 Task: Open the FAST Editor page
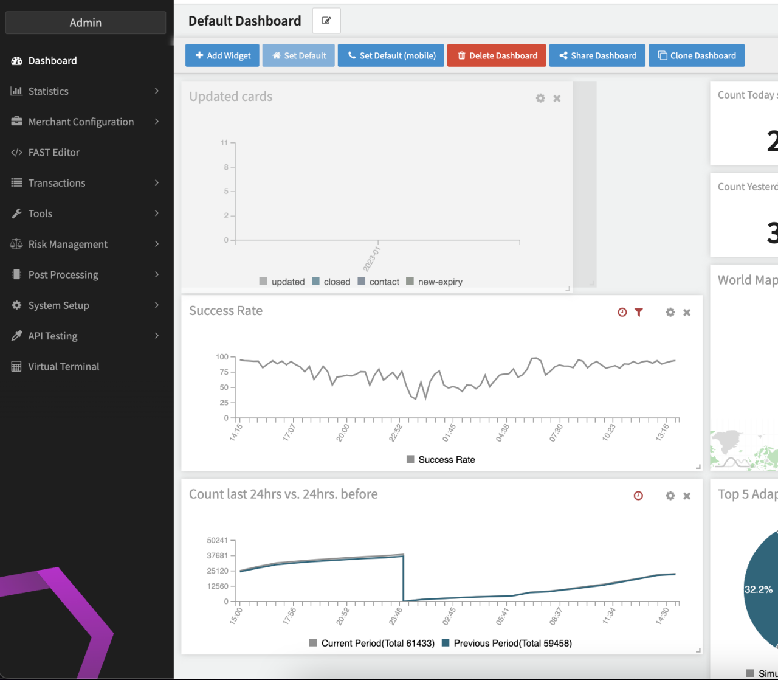tap(53, 153)
